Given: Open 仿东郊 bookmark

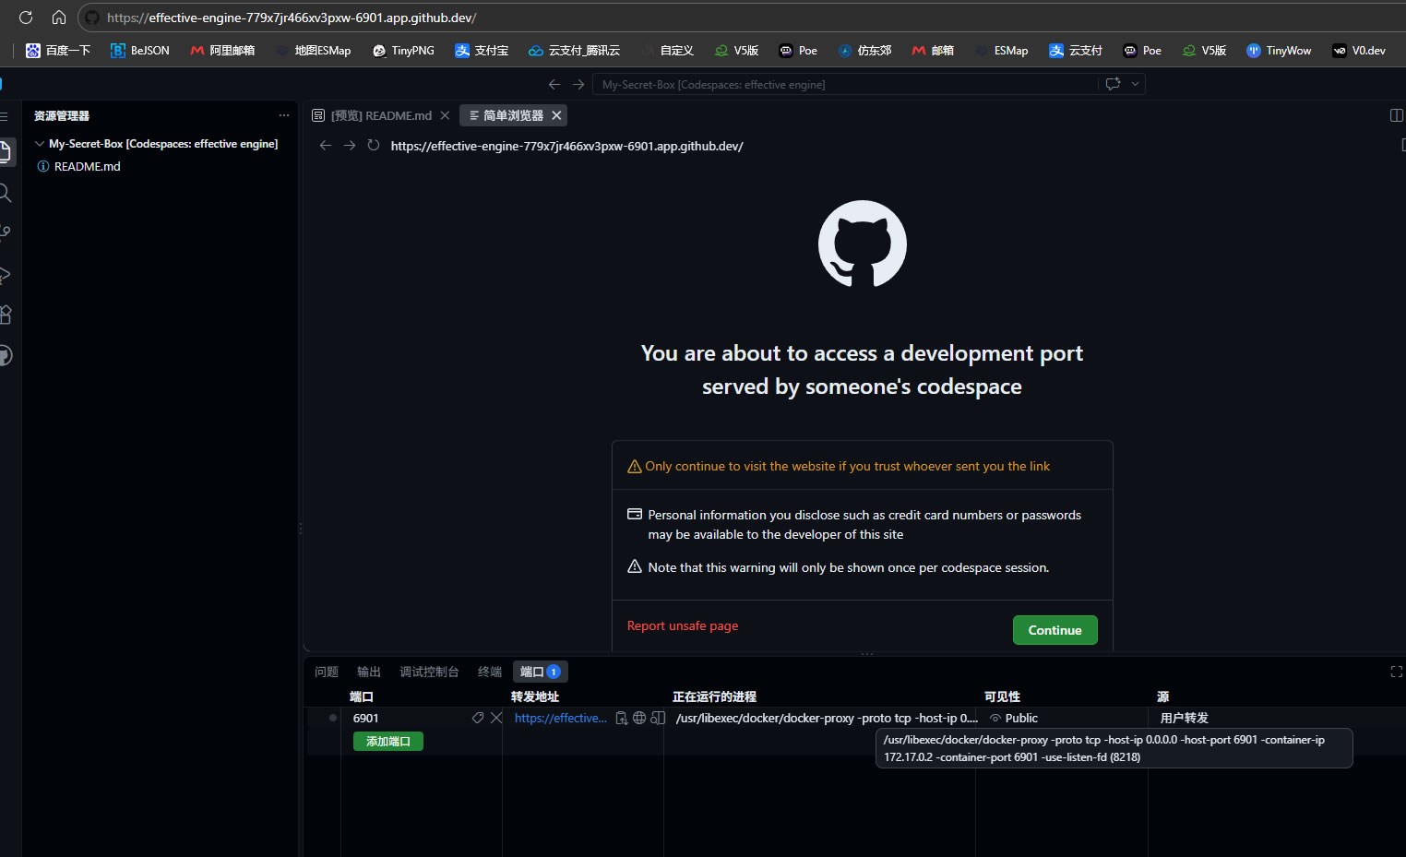Looking at the screenshot, I should coord(864,51).
